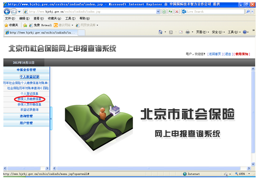Click the IE Back navigation button
The width and height of the screenshot is (258, 180).
pyautogui.click(x=7, y=12)
